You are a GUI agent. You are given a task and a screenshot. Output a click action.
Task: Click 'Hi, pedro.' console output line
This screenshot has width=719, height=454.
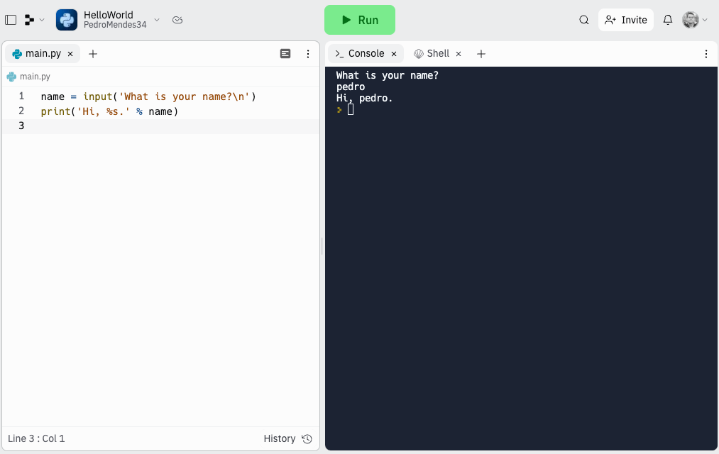[x=365, y=98]
